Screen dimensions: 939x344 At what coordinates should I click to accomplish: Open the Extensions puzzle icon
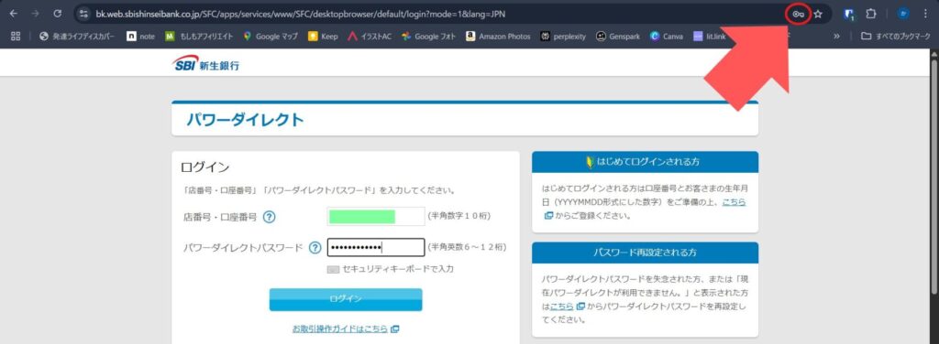(x=871, y=14)
